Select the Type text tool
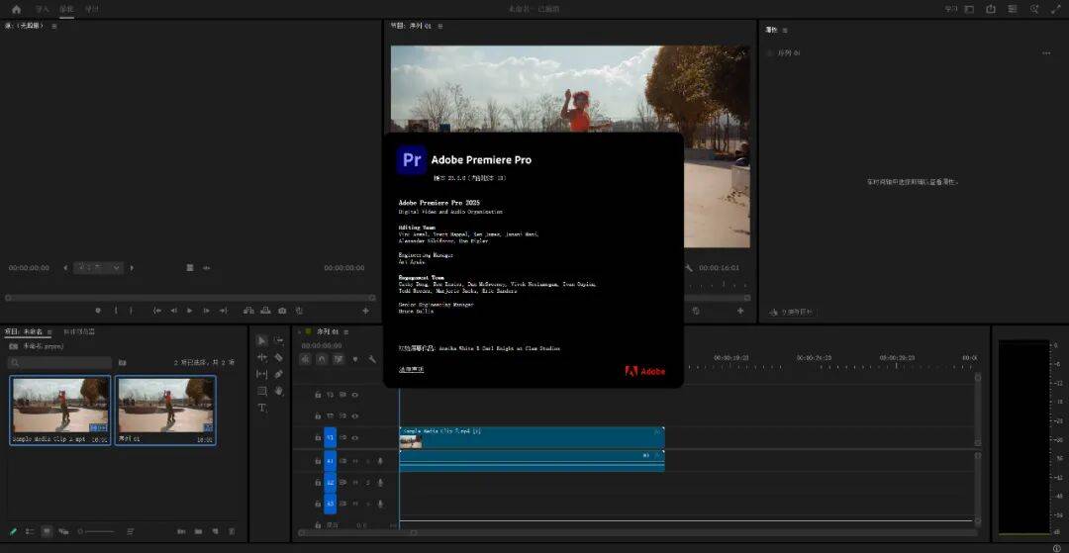Image resolution: width=1069 pixels, height=553 pixels. point(262,408)
